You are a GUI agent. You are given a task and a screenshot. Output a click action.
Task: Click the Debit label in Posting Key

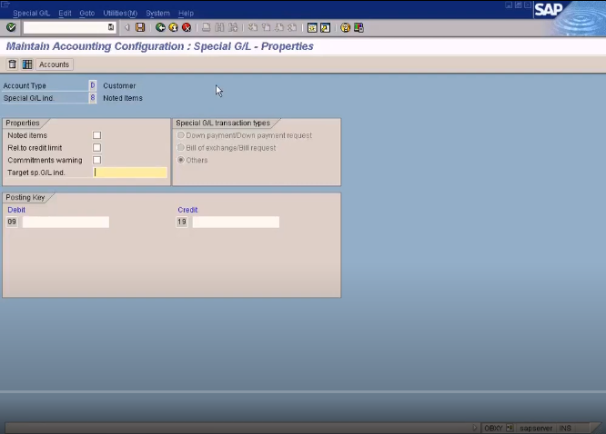(x=16, y=210)
